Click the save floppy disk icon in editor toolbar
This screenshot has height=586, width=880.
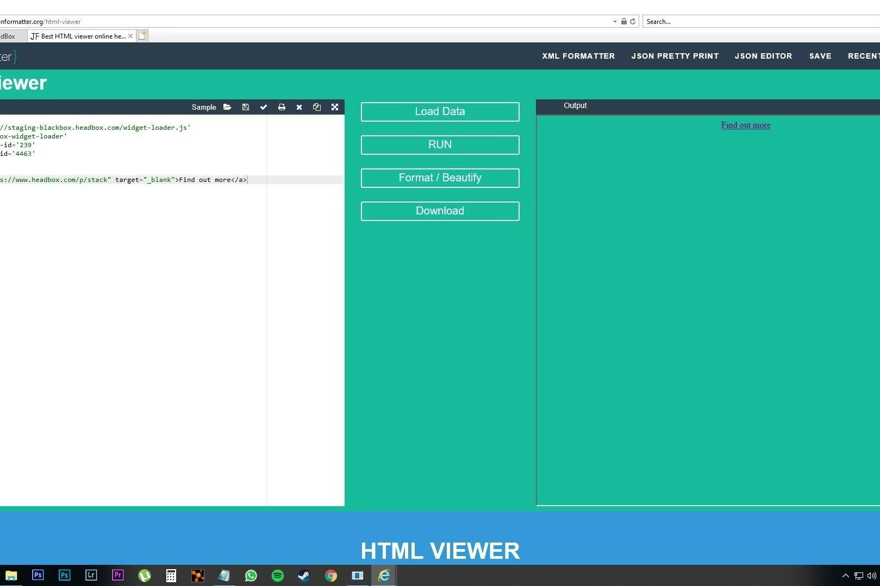[246, 107]
